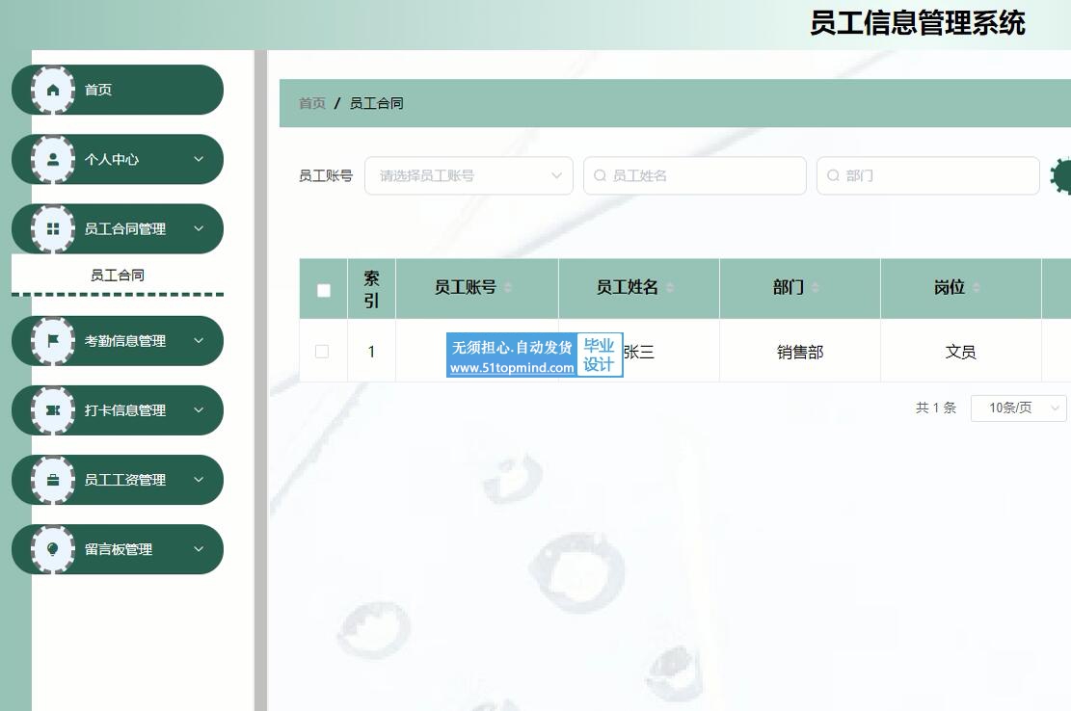Click the 员工姓名 column header
This screenshot has height=711, width=1071.
638,289
